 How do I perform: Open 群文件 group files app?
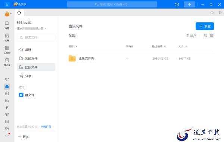click(36, 95)
